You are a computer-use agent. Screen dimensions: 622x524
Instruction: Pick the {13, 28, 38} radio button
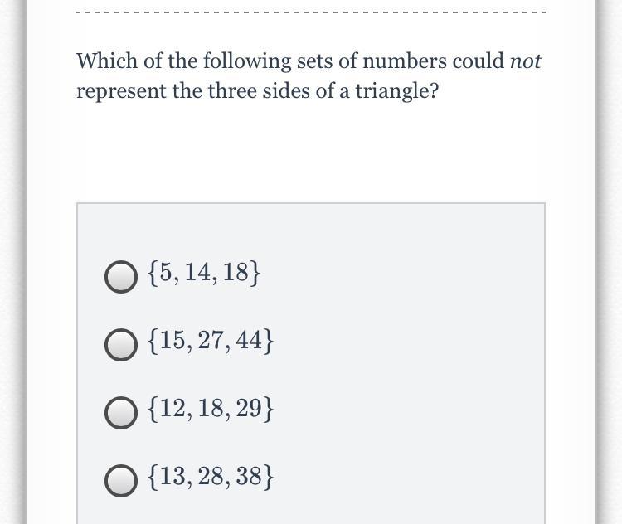[121, 480]
